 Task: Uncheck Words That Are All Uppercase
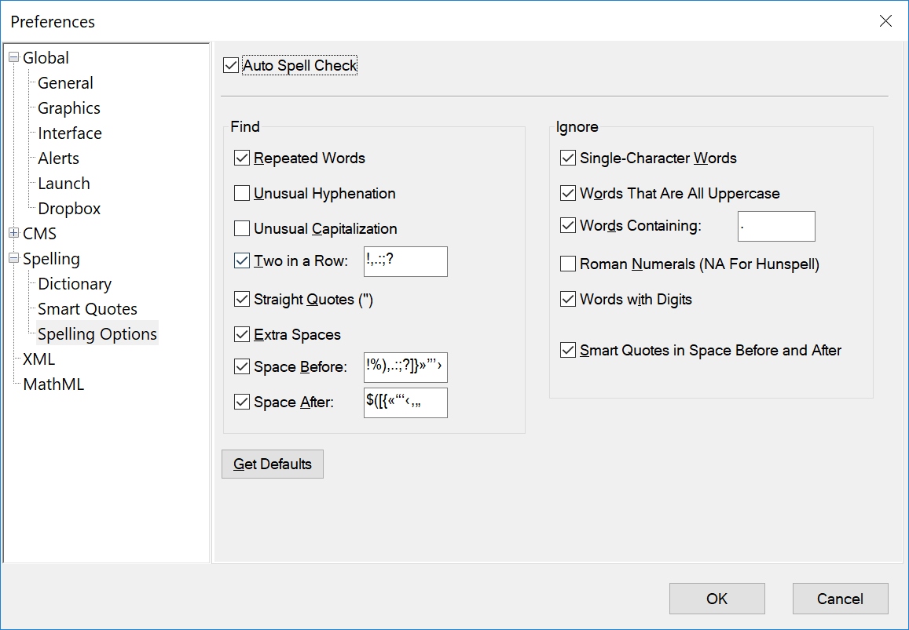tap(567, 193)
